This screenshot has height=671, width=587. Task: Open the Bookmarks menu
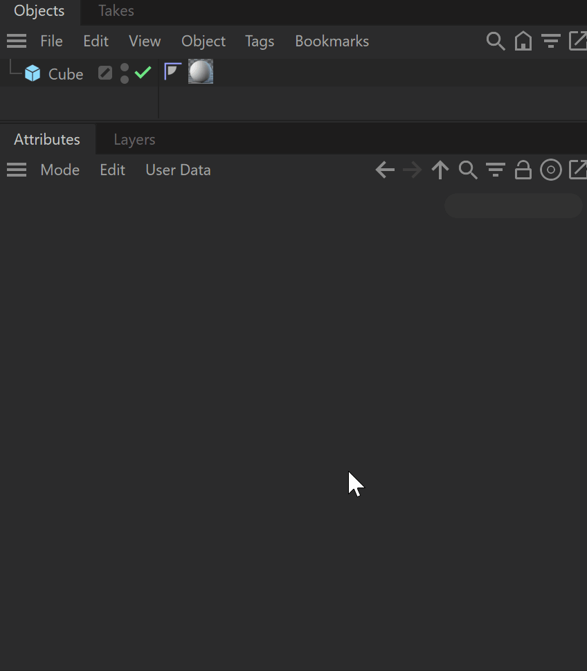332,41
